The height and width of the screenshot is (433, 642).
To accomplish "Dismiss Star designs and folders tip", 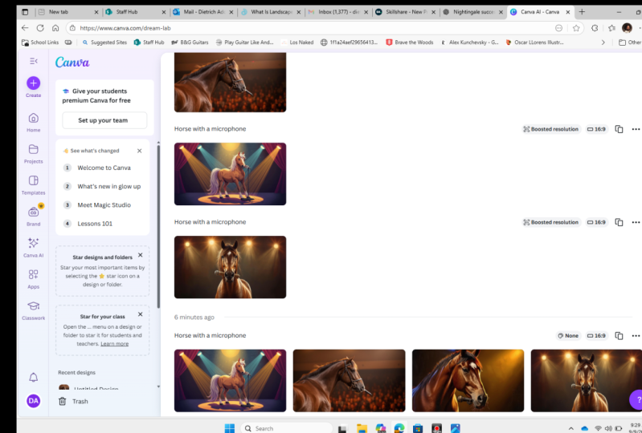I will point(141,255).
